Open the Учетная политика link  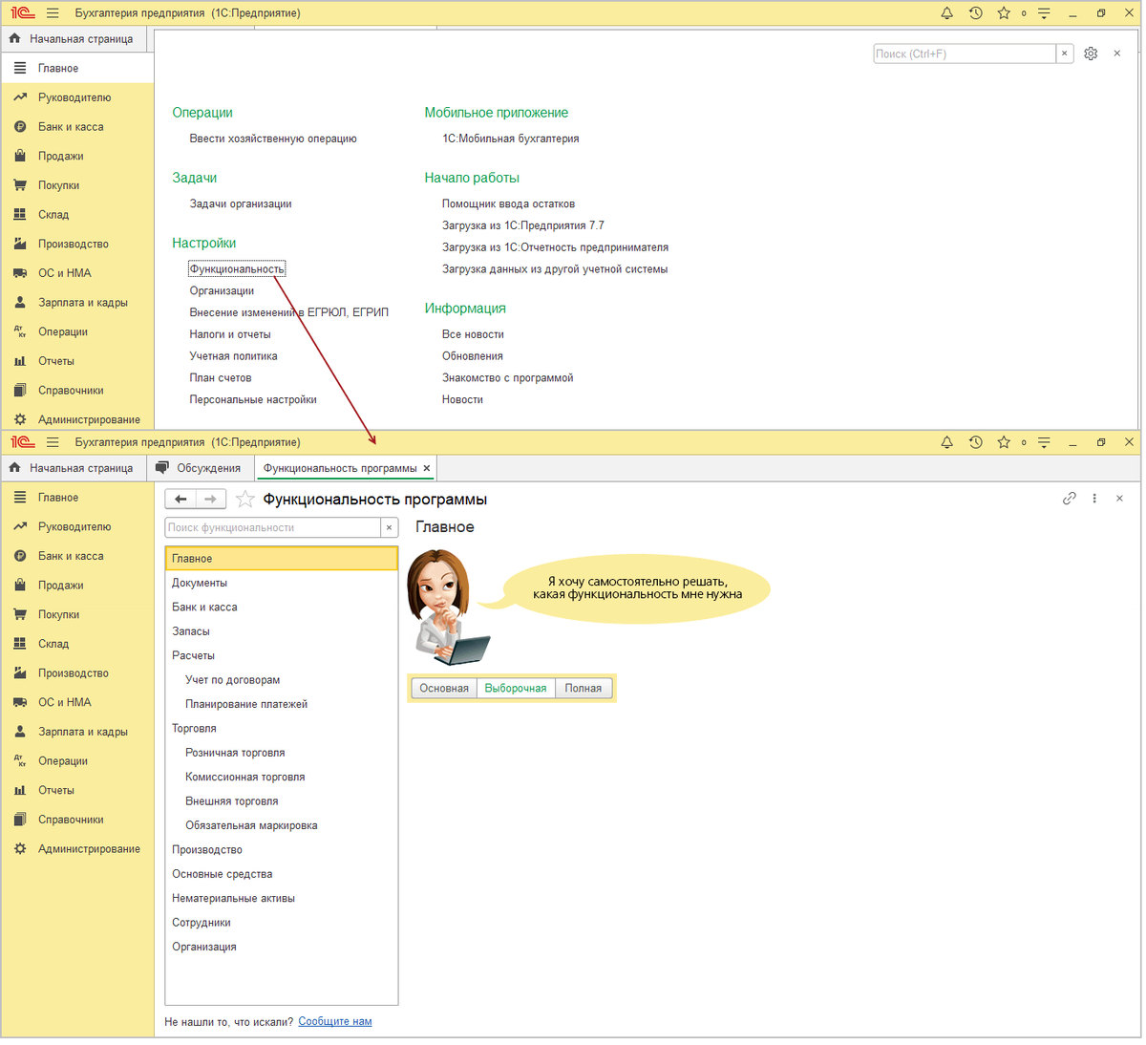pyautogui.click(x=233, y=356)
